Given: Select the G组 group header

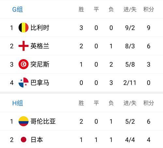Looking at the screenshot, I should click(18, 9).
